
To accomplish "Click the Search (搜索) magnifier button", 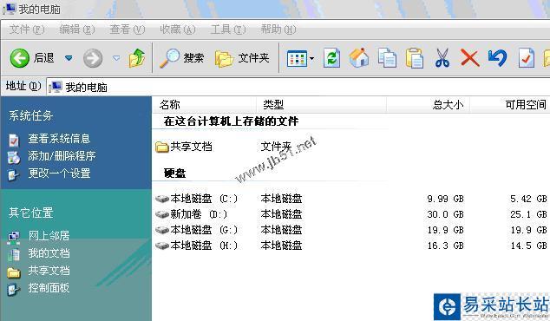I will (x=181, y=58).
